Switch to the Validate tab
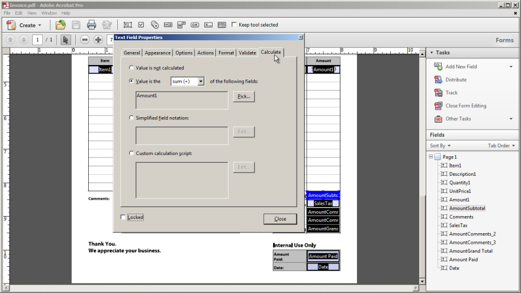Image resolution: width=521 pixels, height=293 pixels. click(247, 53)
